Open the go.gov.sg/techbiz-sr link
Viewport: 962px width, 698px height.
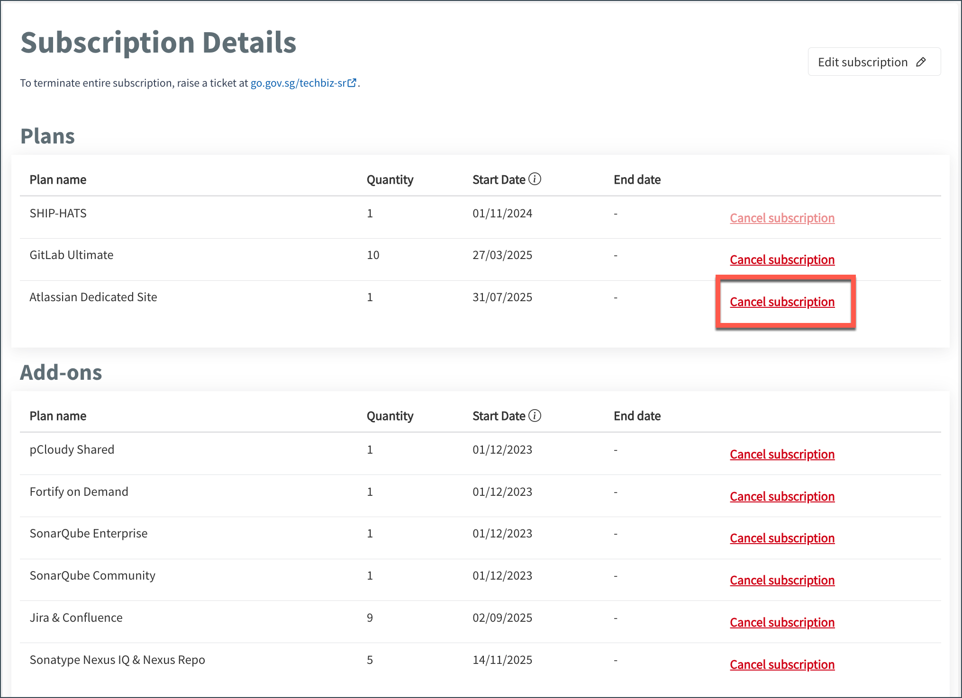pos(303,83)
